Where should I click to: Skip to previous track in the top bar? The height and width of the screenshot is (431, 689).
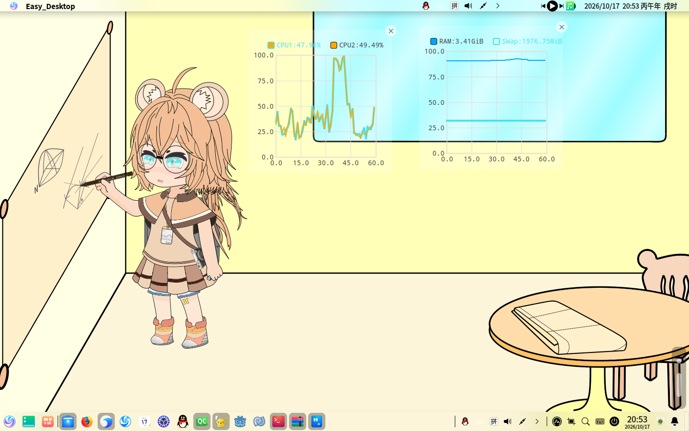(543, 6)
